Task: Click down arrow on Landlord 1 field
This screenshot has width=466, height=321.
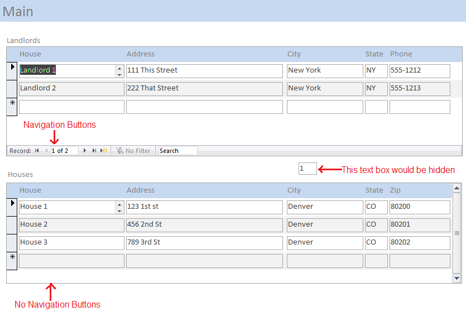Action: coord(119,75)
